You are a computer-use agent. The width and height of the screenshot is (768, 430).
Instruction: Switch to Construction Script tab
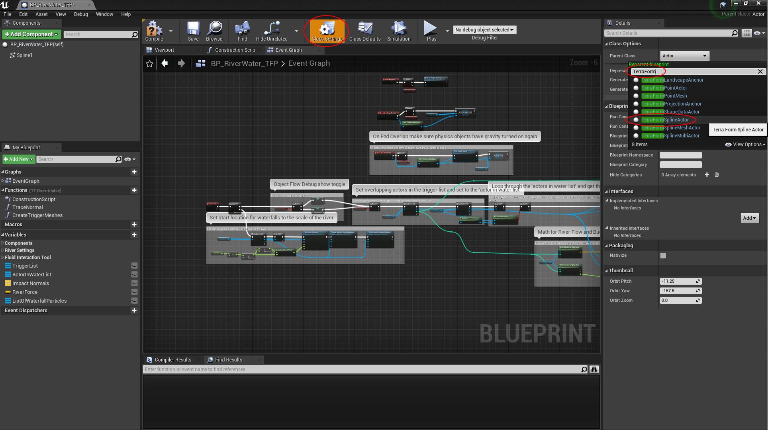[235, 50]
